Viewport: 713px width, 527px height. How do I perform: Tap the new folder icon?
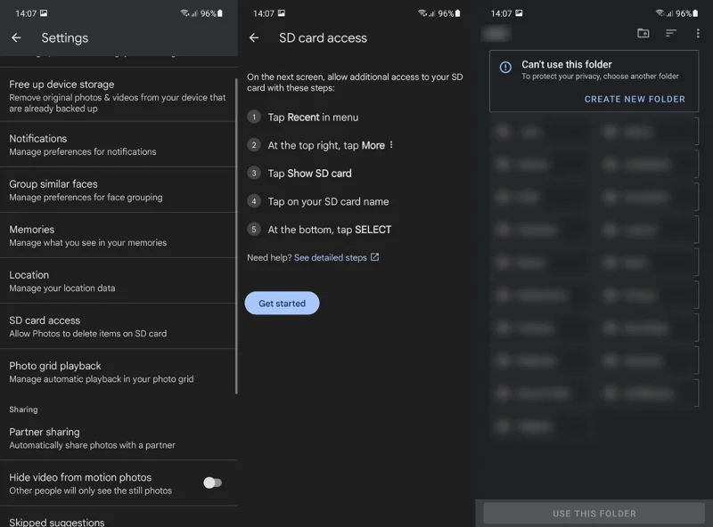click(643, 33)
